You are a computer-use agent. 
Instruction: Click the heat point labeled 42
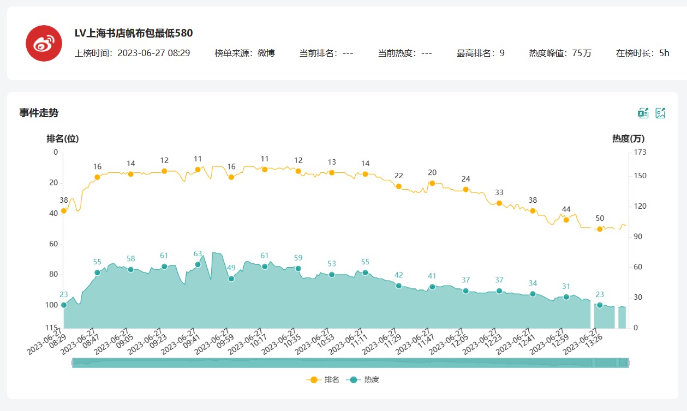point(399,286)
